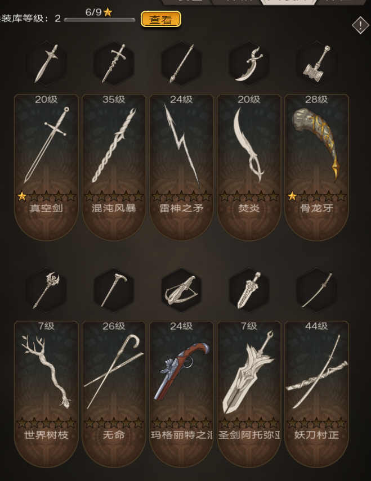Select the spear hexagon icon
Image resolution: width=371 pixels, height=481 pixels.
point(181,64)
